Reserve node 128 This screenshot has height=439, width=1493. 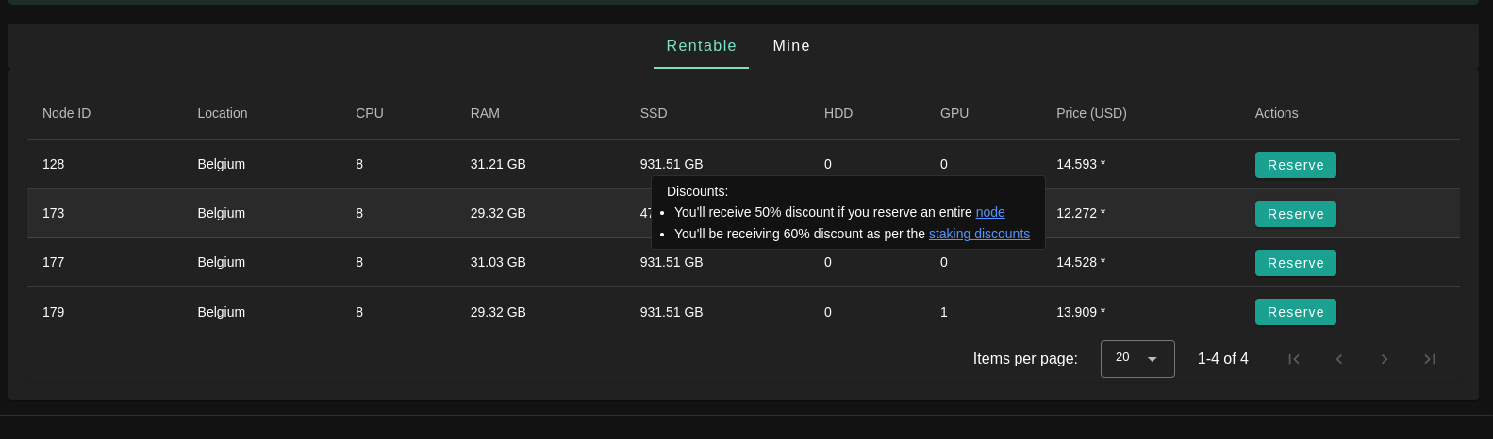tap(1295, 165)
